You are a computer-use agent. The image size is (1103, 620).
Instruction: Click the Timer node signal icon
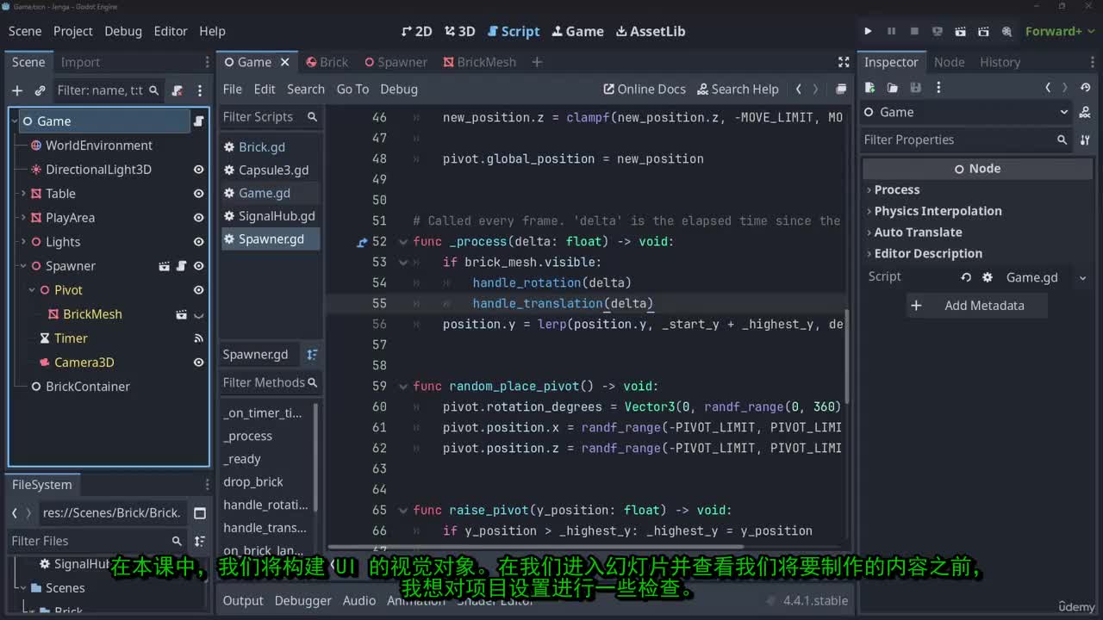[x=198, y=338]
